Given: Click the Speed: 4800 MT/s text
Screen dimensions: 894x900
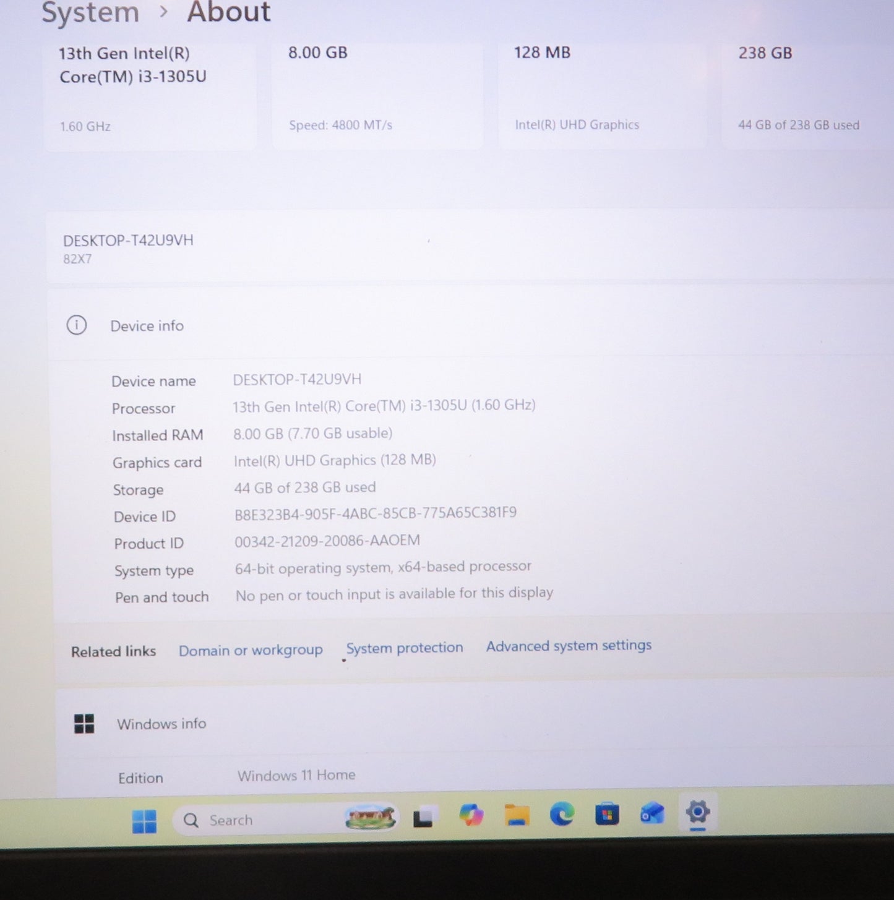Looking at the screenshot, I should [x=341, y=125].
